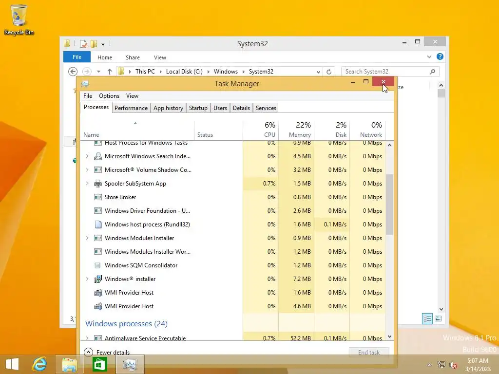Expand Windows Modules Installer process
This screenshot has height=374, width=499.
click(87, 238)
